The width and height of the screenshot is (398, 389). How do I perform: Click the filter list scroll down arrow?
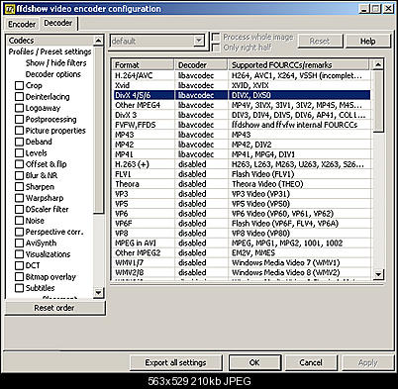coord(98,292)
